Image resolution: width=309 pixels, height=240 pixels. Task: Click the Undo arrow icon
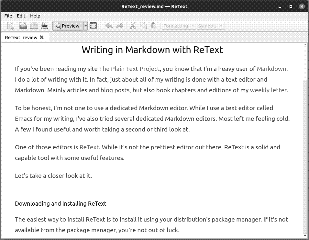point(109,26)
